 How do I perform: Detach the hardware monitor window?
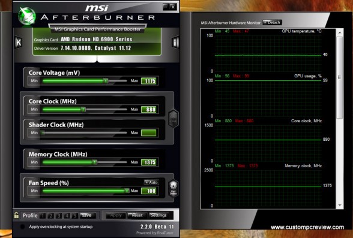coord(272,22)
